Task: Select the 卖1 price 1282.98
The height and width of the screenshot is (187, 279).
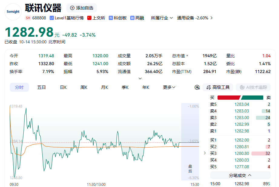Action: [242, 131]
